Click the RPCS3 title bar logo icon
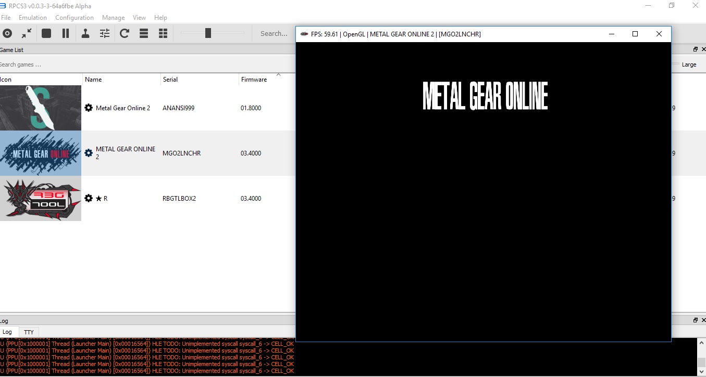 coord(3,6)
